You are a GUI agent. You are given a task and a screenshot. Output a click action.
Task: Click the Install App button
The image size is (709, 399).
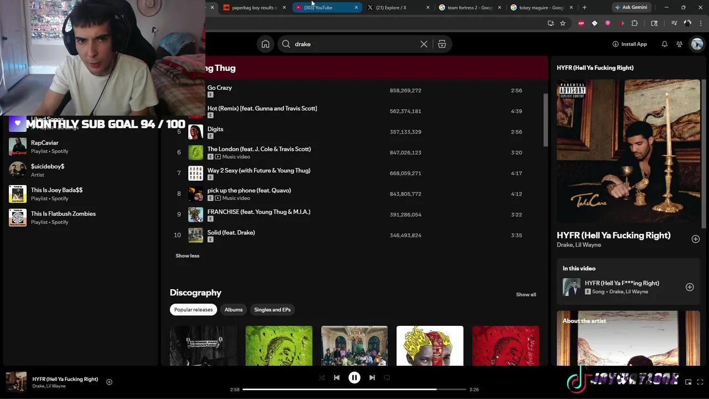[629, 44]
